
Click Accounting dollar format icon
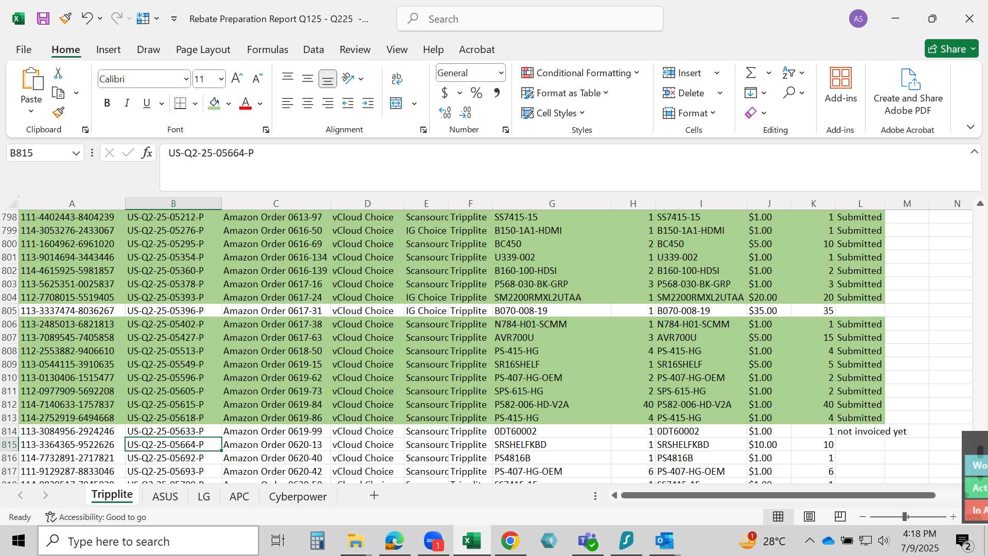coord(445,93)
